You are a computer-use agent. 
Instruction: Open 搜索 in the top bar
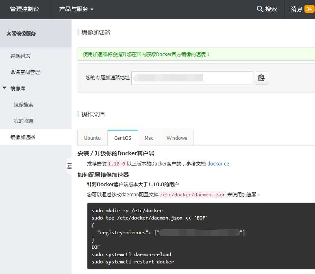pos(271,9)
